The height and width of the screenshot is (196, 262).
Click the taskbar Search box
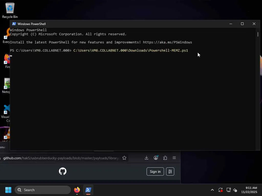43,190
